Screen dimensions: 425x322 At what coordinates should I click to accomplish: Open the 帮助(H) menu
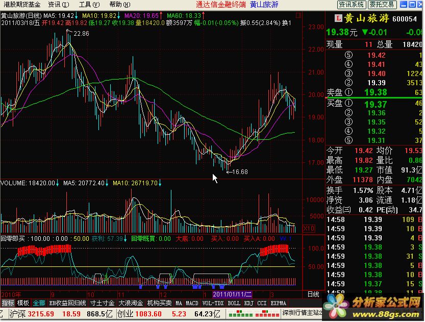[120, 4]
